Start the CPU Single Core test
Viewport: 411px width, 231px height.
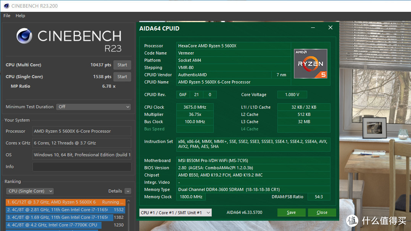tap(122, 77)
